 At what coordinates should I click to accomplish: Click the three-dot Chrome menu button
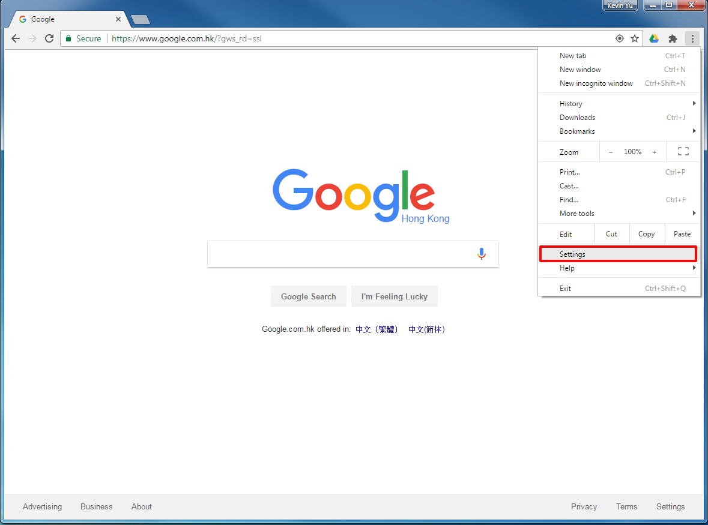[x=692, y=38]
